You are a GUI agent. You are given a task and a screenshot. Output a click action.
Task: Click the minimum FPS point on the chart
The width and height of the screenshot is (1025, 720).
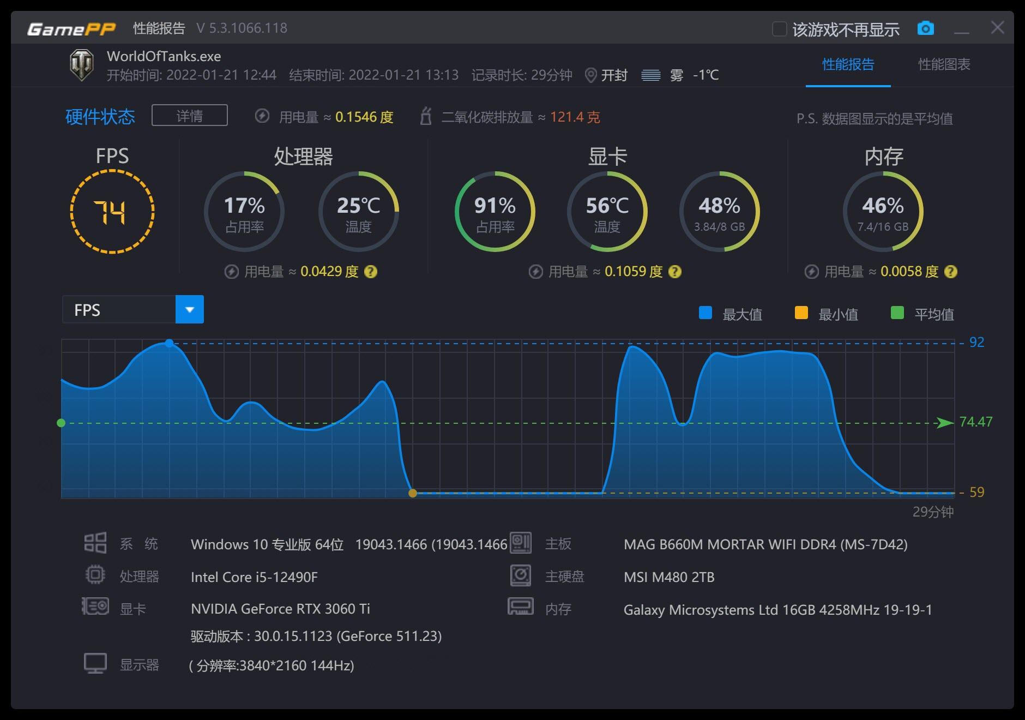[413, 493]
